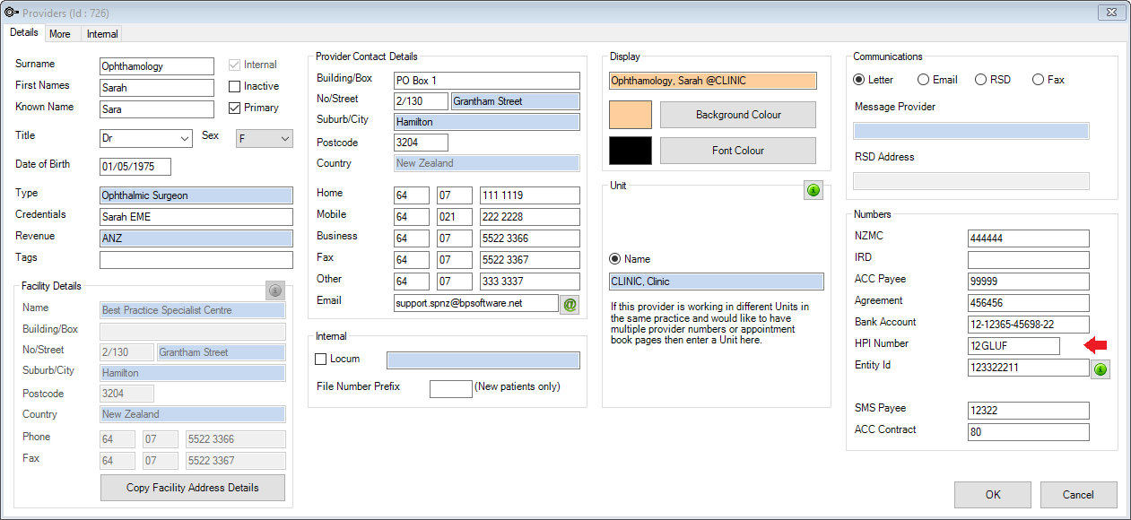Click the Type field Ophthalmic Surgeon
The width and height of the screenshot is (1131, 520).
click(196, 195)
